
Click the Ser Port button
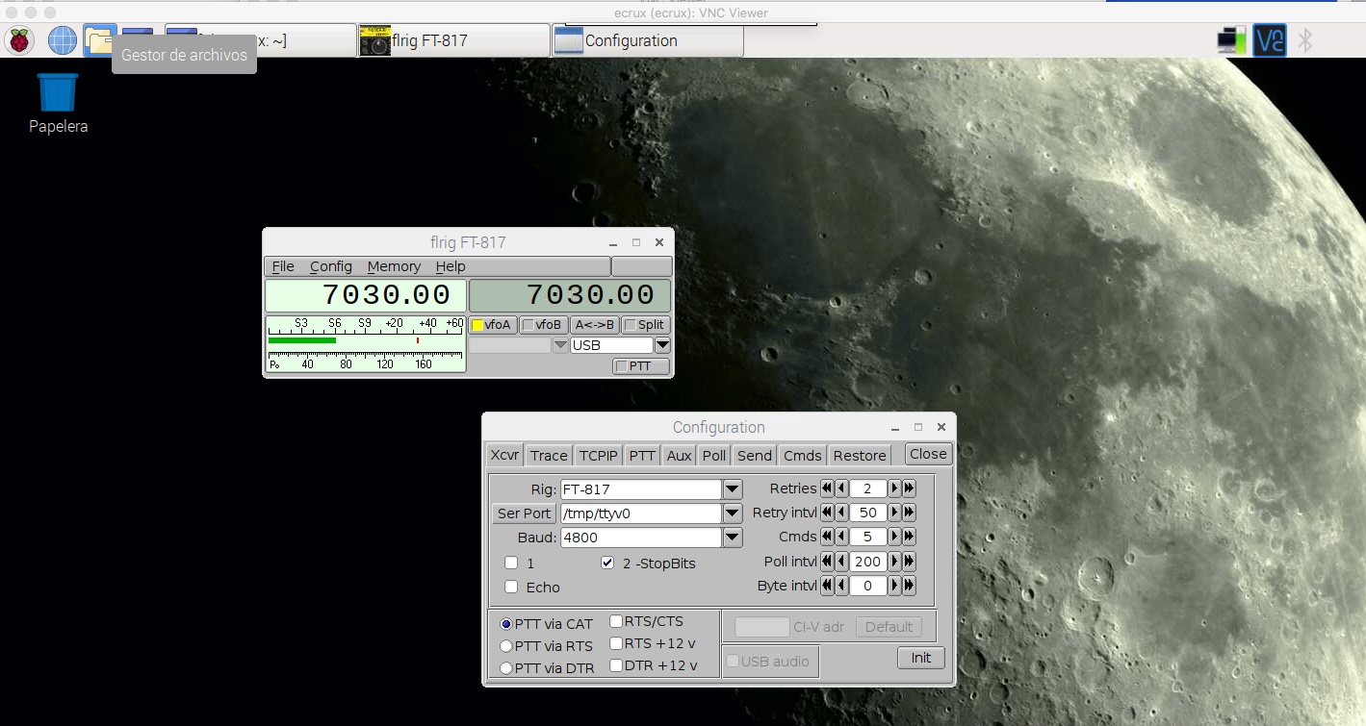[x=525, y=513]
